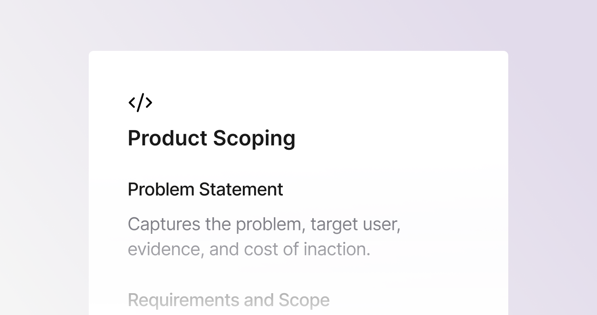Click the line "evidence, and cost of inaction."
This screenshot has width=597, height=315.
pos(249,249)
